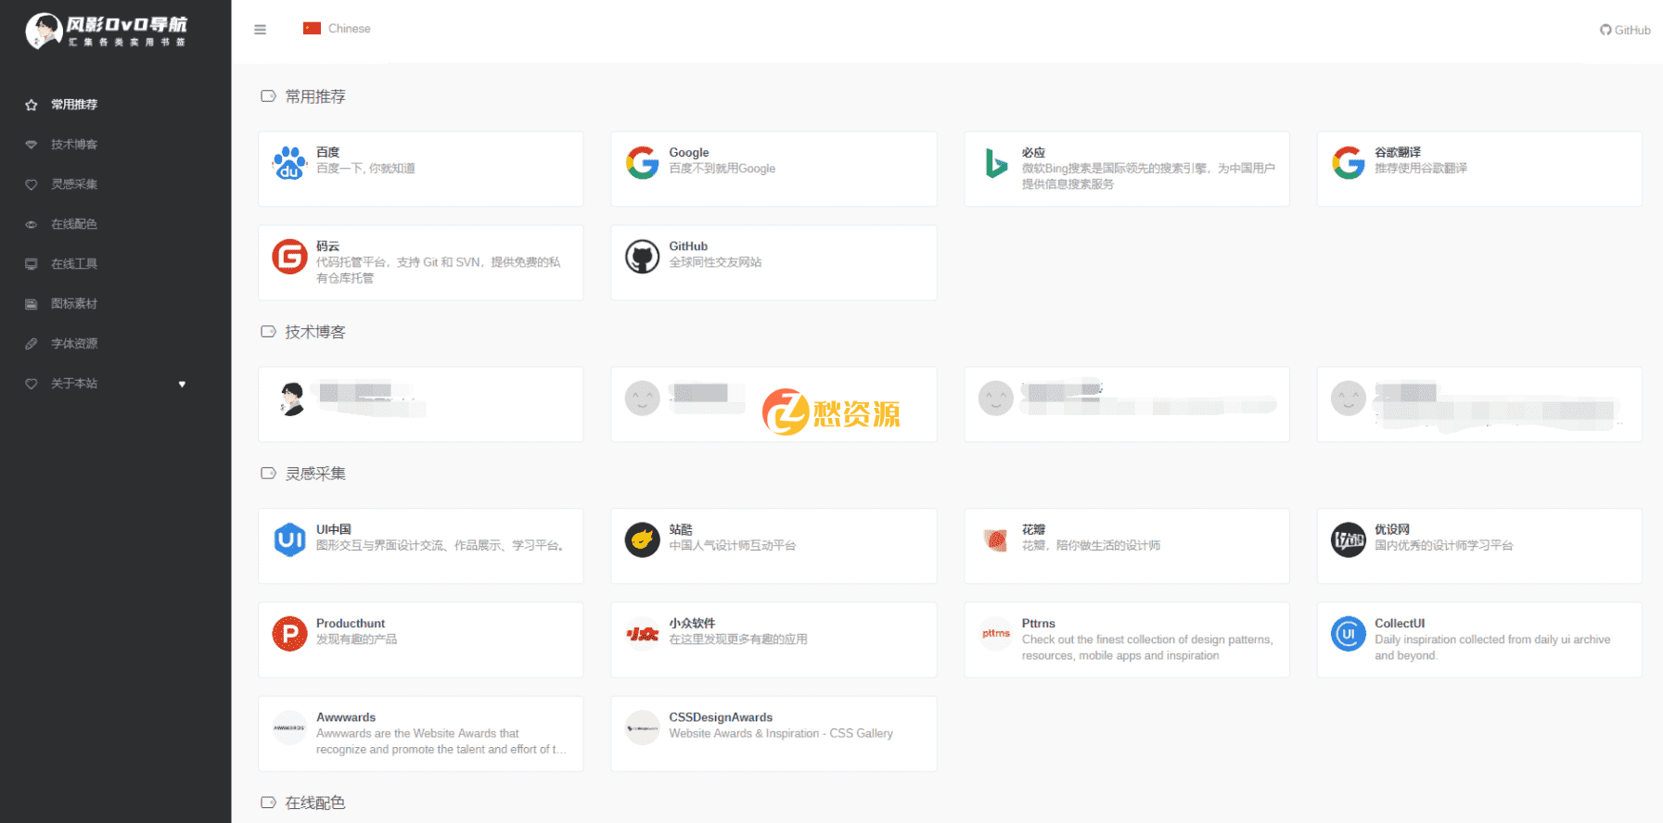The height and width of the screenshot is (823, 1663).
Task: Select 在线工具 in the sidebar
Action: [74, 264]
